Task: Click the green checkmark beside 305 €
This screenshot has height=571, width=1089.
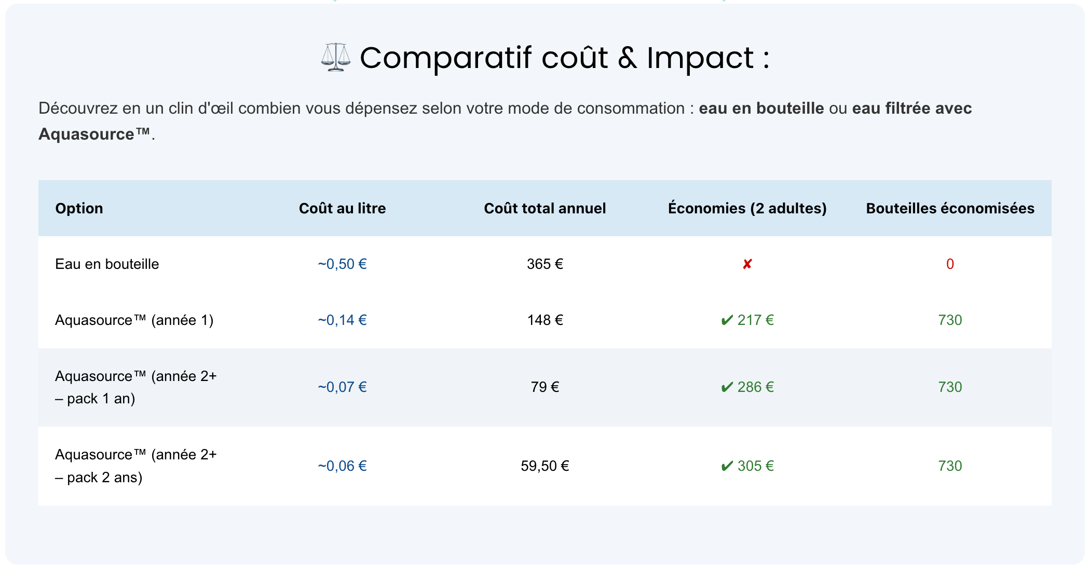Action: [727, 466]
